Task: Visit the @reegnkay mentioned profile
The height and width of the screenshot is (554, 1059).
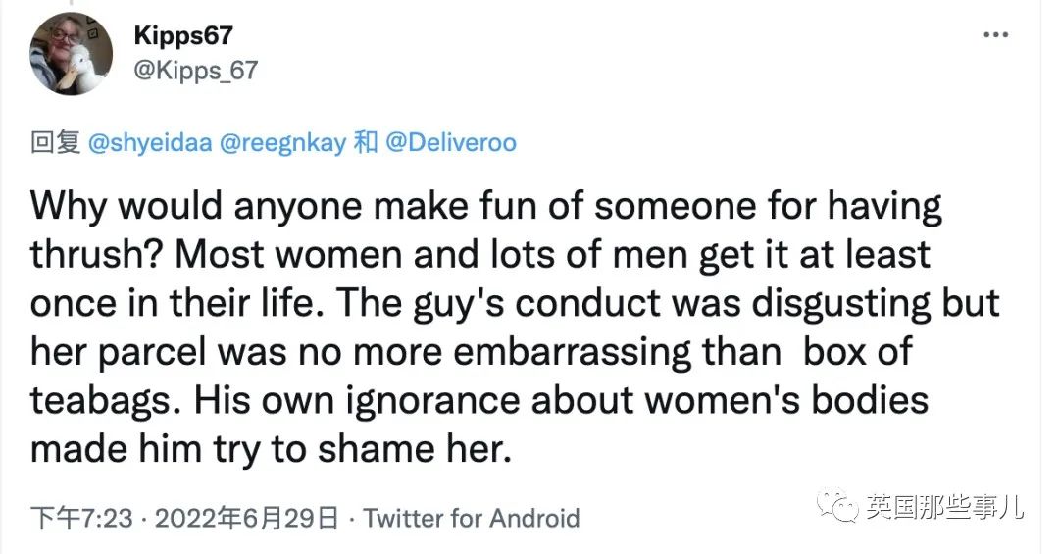Action: coord(280,143)
